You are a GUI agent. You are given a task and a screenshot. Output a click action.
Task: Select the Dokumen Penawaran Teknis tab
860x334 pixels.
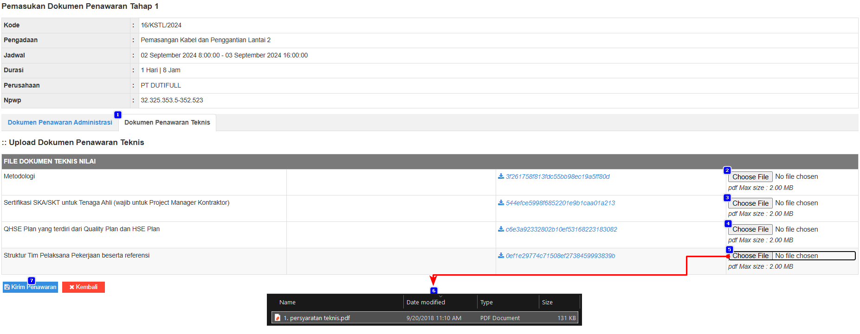tap(167, 122)
